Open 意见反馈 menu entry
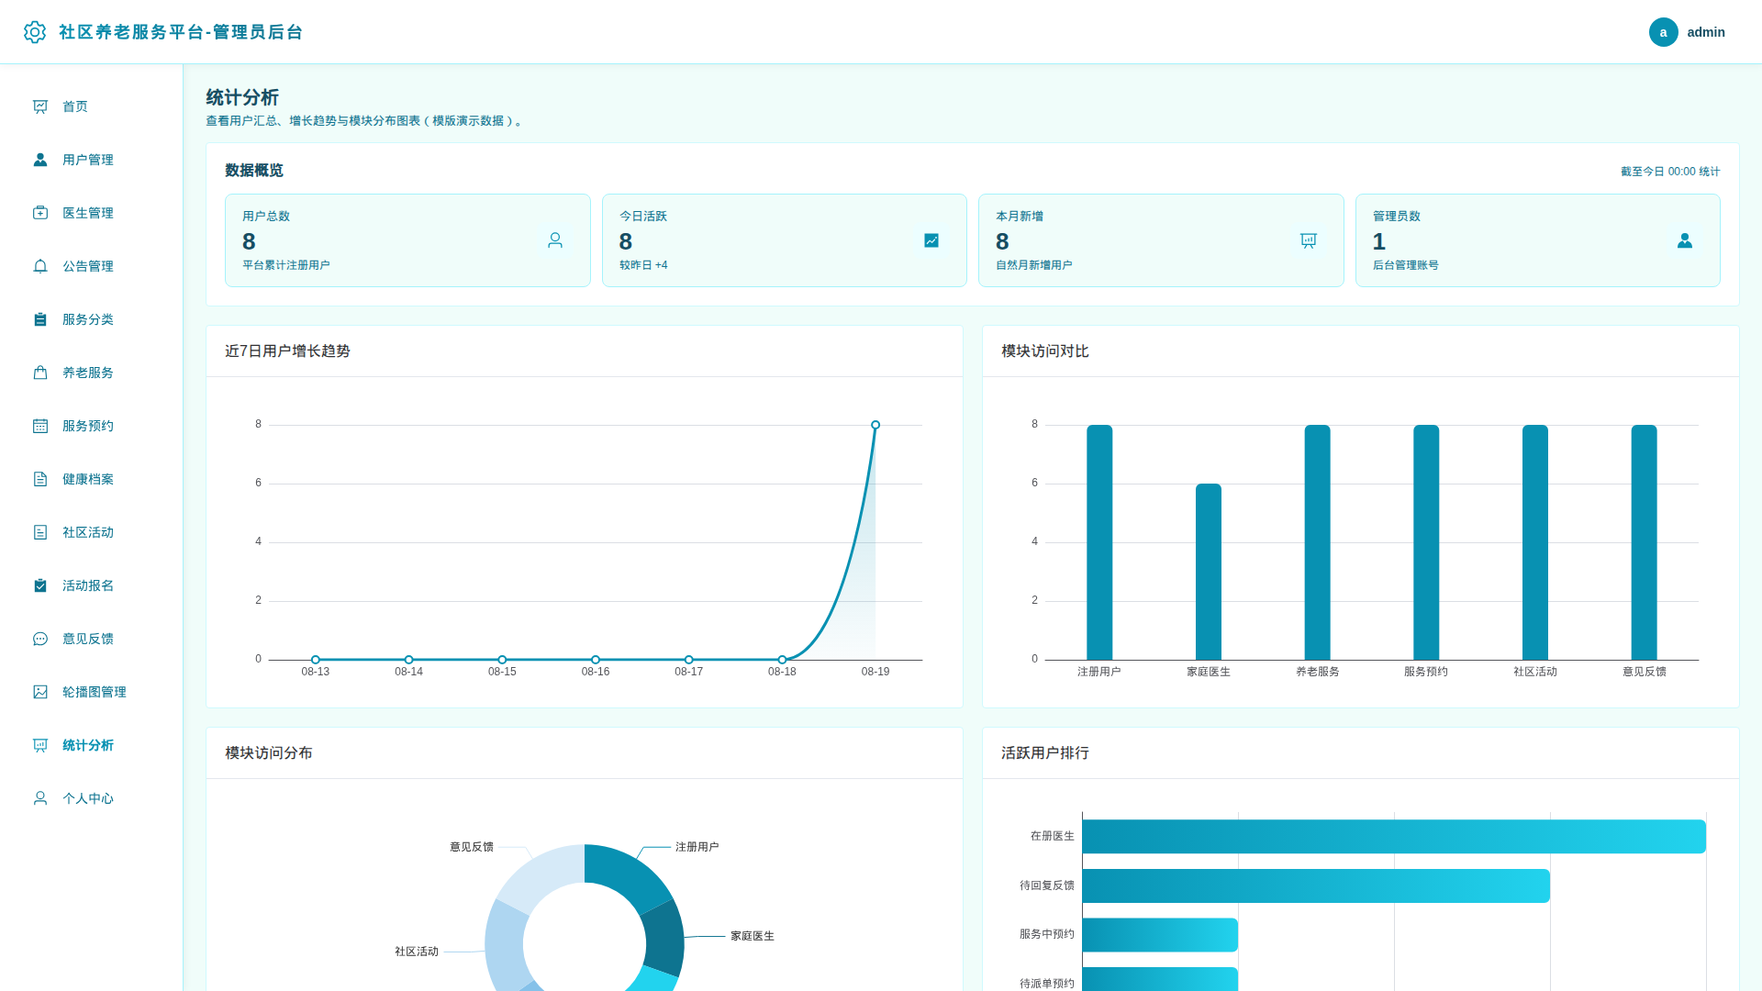Viewport: 1762px width, 991px height. point(92,639)
